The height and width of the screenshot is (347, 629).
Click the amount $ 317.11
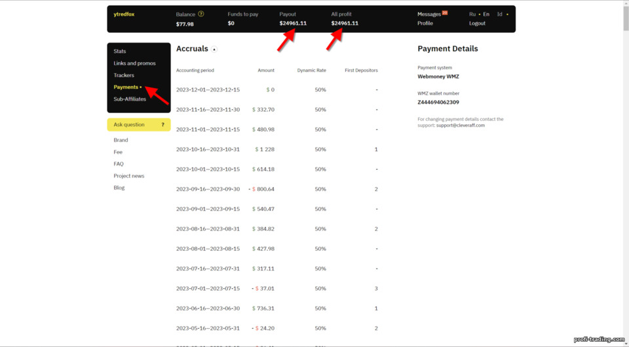pyautogui.click(x=263, y=269)
